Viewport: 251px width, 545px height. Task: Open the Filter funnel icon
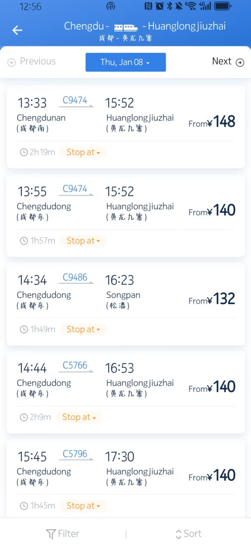tap(51, 534)
